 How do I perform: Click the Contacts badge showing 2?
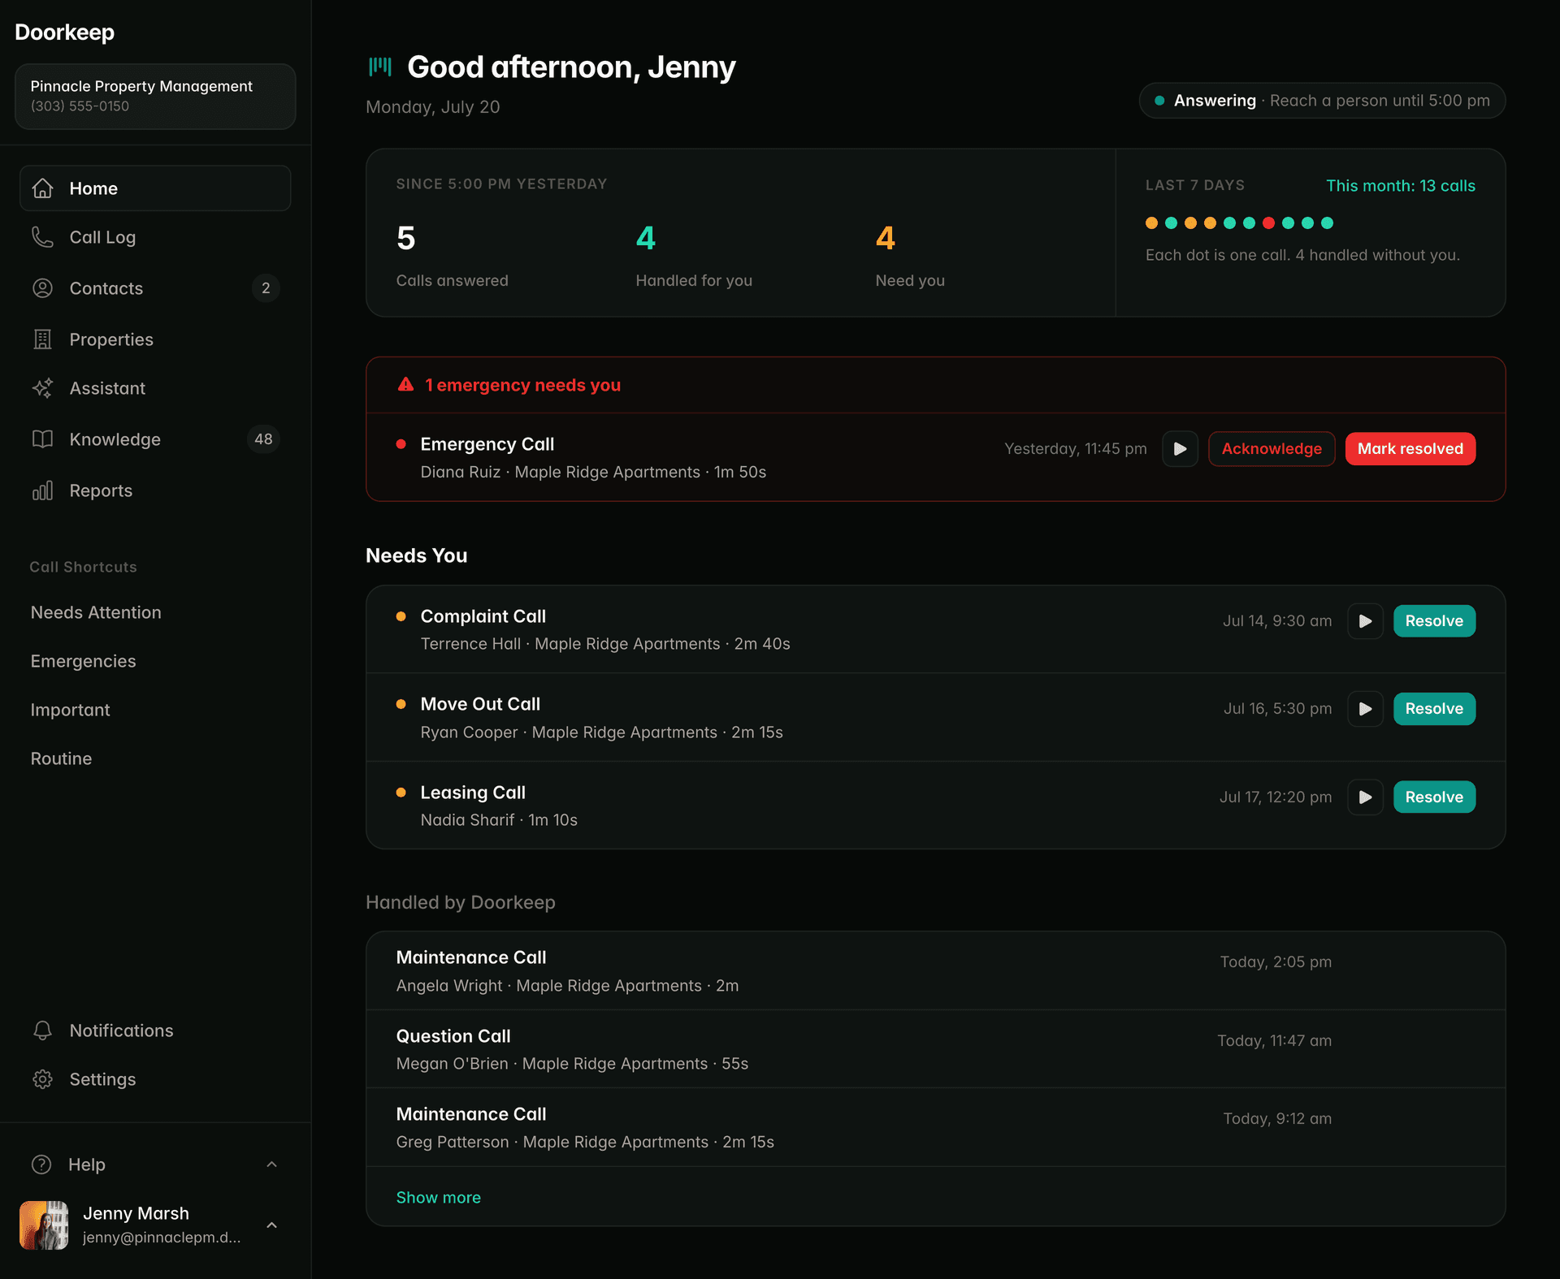(x=266, y=288)
